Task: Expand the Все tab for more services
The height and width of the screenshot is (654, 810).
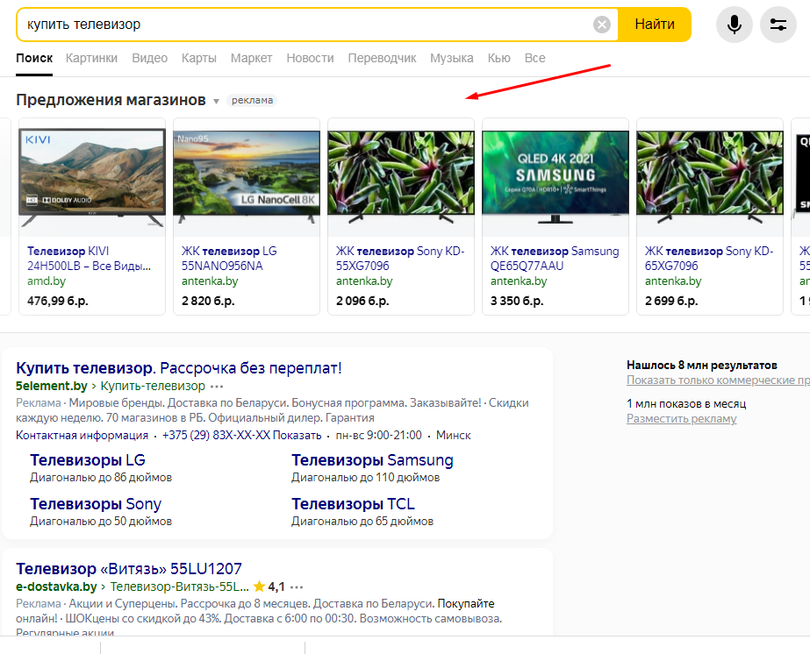Action: [x=534, y=58]
